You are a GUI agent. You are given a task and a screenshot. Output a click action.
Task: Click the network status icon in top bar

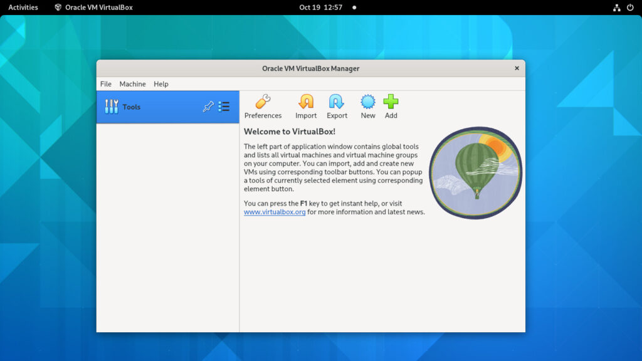click(616, 8)
